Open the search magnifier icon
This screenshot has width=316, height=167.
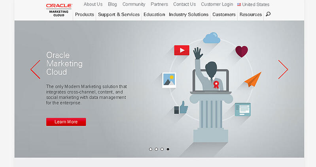tap(268, 14)
